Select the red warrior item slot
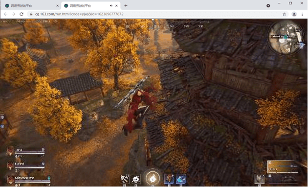Viewport: 308px width, 187px height. (169, 179)
